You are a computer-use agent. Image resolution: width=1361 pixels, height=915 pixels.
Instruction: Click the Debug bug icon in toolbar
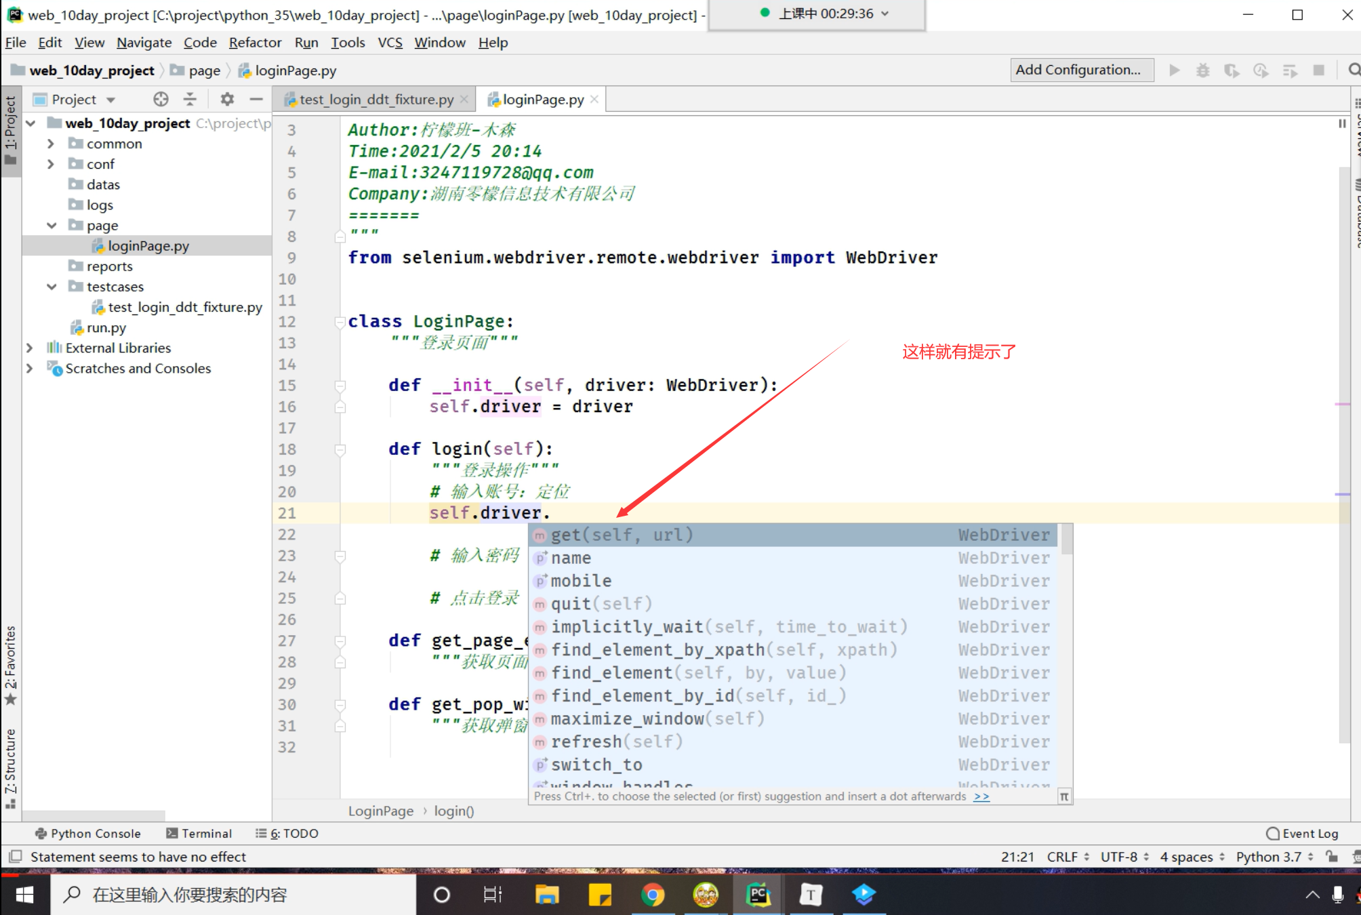tap(1203, 70)
